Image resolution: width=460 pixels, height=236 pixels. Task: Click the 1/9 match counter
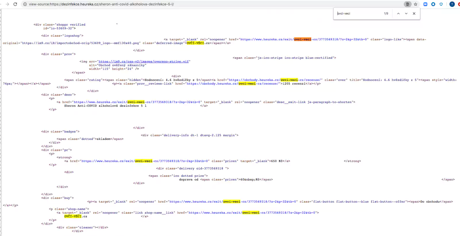[386, 14]
